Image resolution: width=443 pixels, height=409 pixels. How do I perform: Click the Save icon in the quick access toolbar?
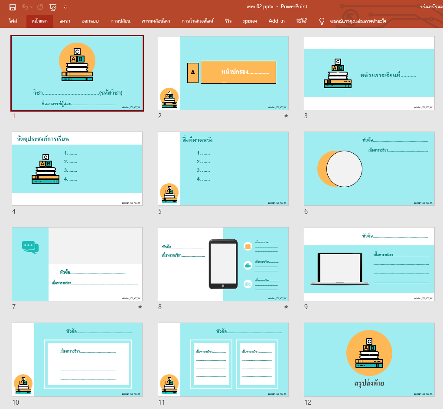13,7
